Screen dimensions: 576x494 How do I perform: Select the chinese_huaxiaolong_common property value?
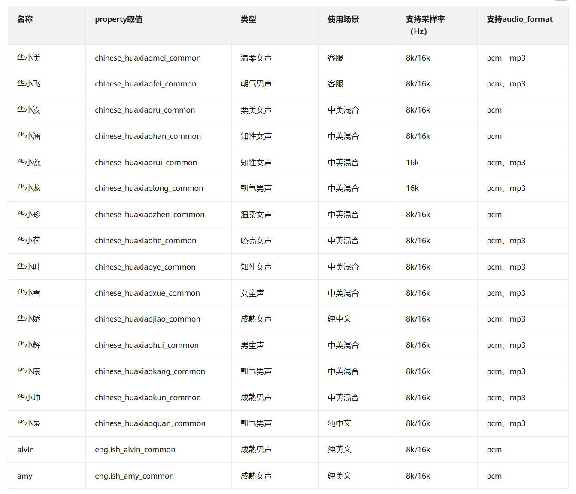(x=149, y=188)
